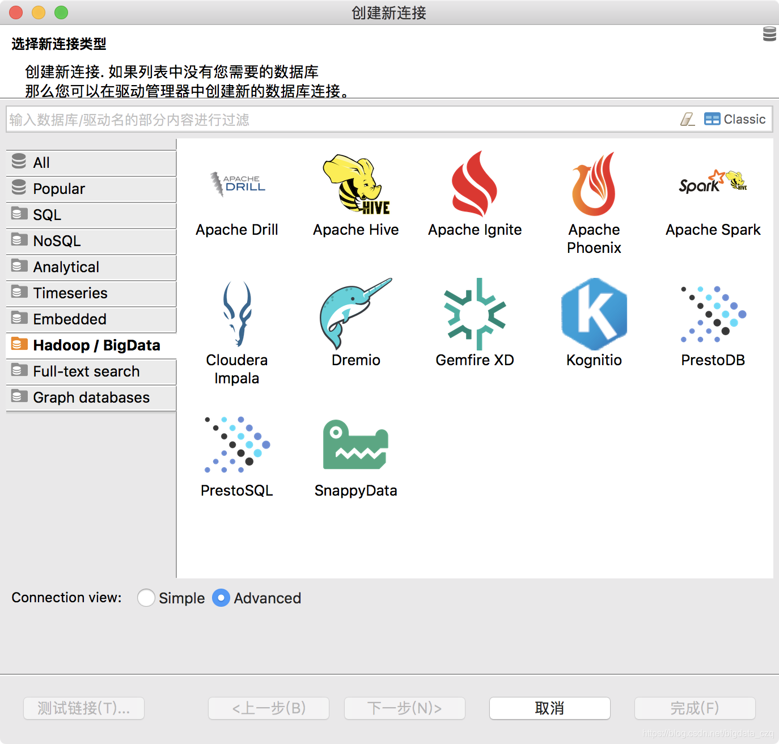The height and width of the screenshot is (744, 779).
Task: Click the SnappyData label text
Action: tap(356, 491)
